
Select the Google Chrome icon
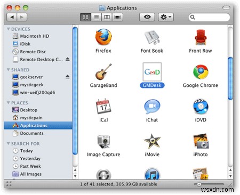click(201, 72)
